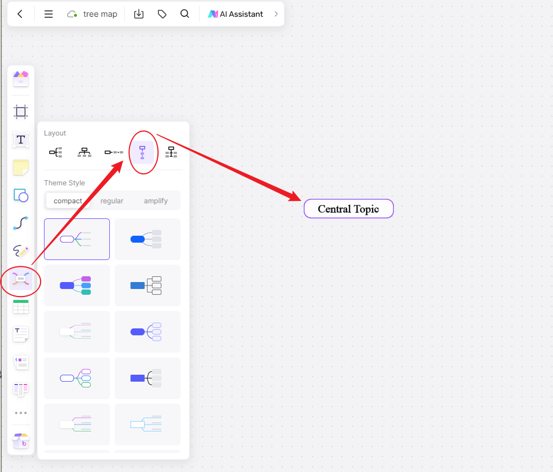Insert a table using the table icon

pyautogui.click(x=21, y=306)
